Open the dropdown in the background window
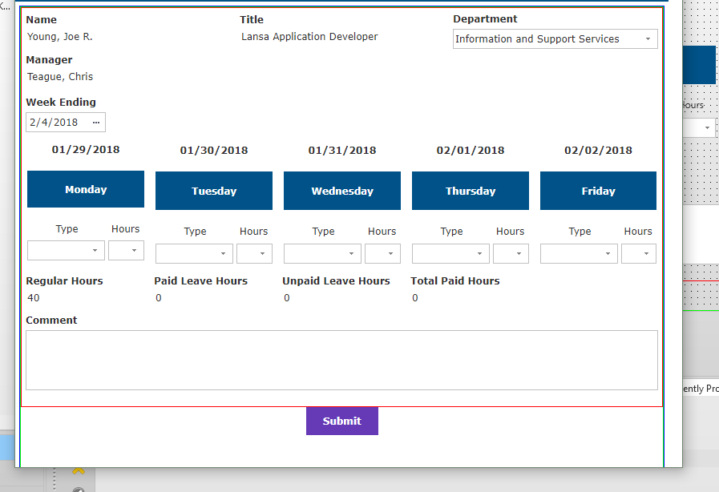This screenshot has width=719, height=492. coord(700,127)
